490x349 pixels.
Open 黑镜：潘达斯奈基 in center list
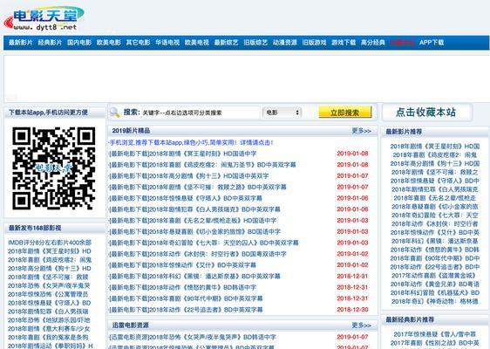[194, 276]
